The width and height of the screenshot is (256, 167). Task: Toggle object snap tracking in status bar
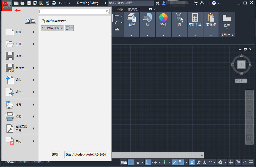point(175,162)
